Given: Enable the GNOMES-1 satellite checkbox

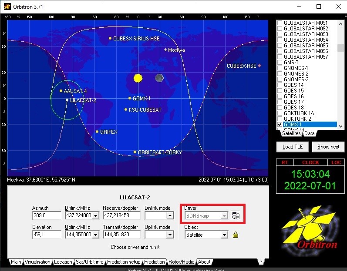Looking at the screenshot, I should (x=280, y=68).
